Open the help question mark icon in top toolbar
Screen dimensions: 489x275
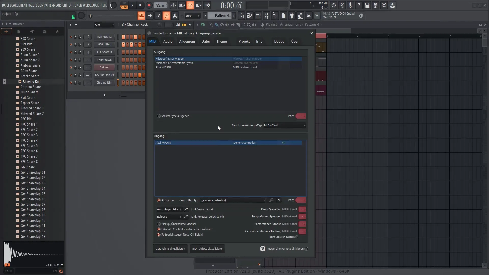point(359,5)
